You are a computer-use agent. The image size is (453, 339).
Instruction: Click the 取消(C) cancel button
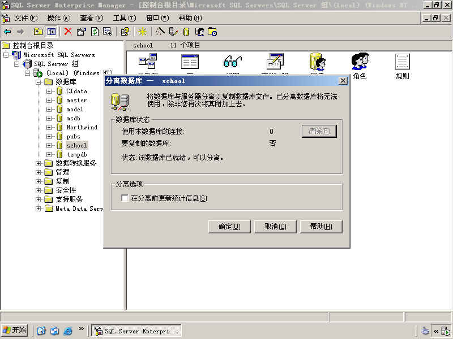(275, 227)
